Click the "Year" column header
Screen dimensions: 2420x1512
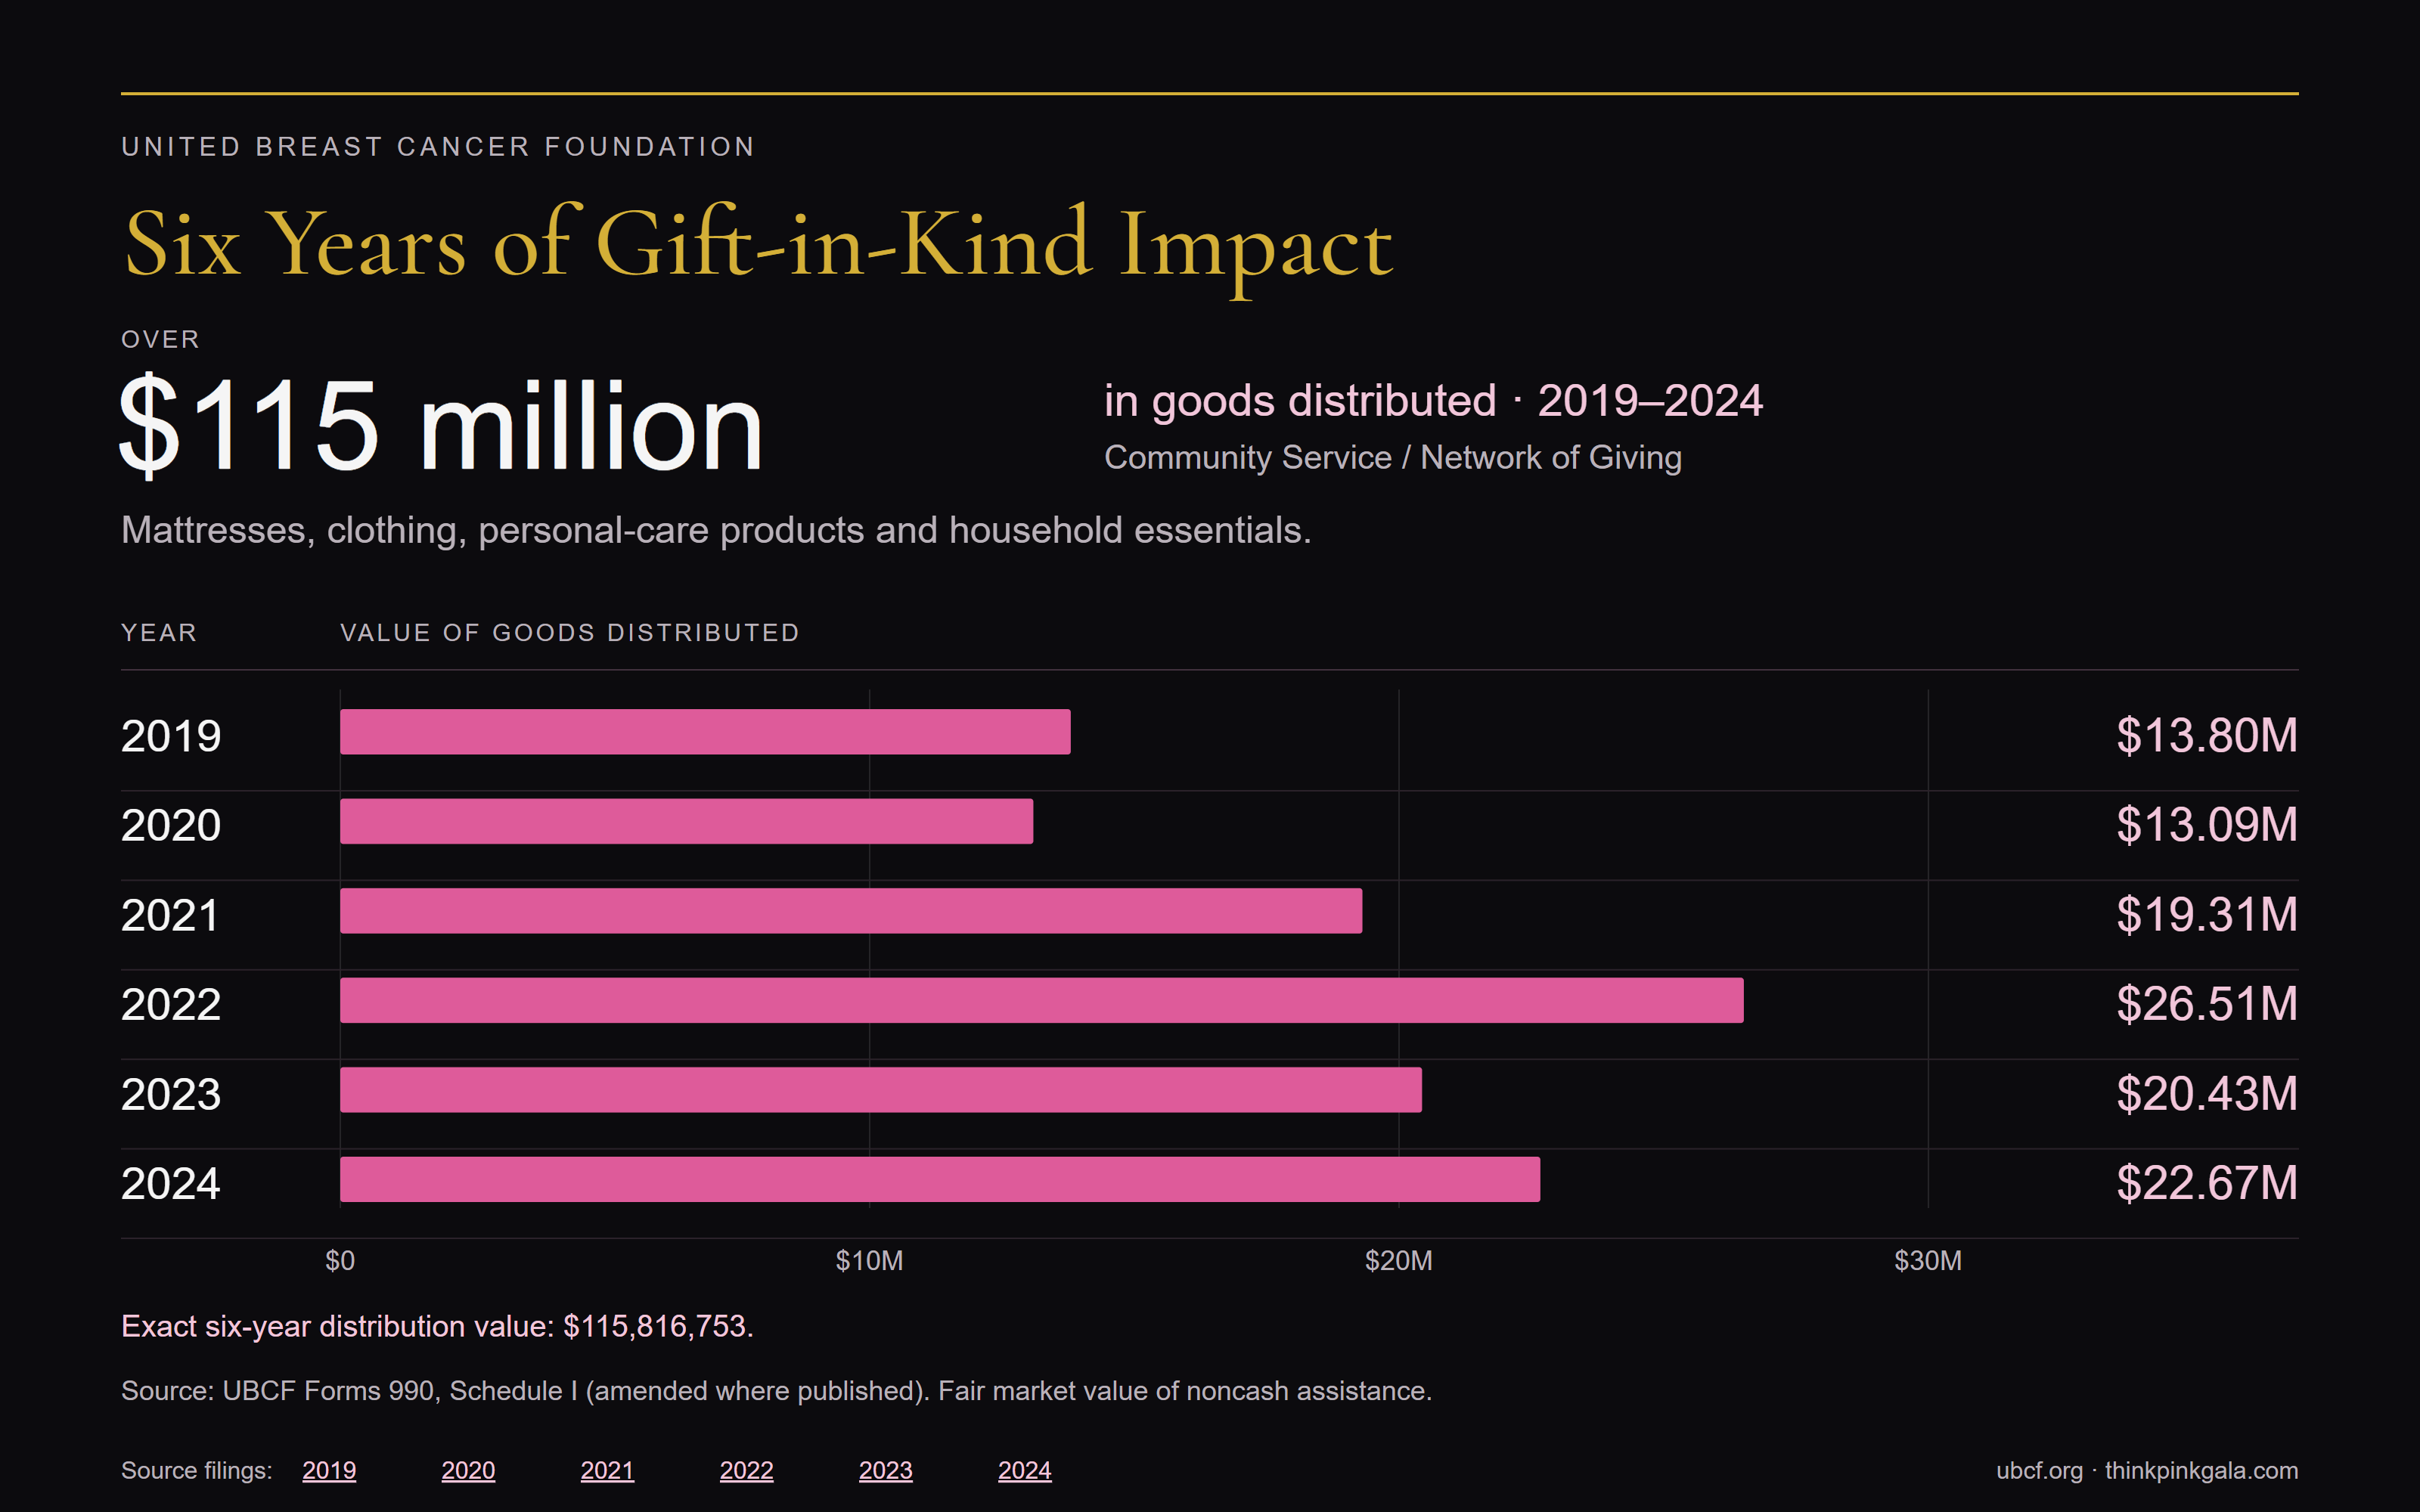click(x=159, y=633)
